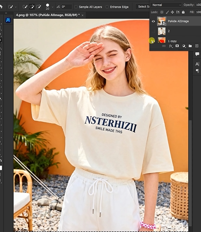Choose the Add to selection mode

pyautogui.click(x=32, y=7)
